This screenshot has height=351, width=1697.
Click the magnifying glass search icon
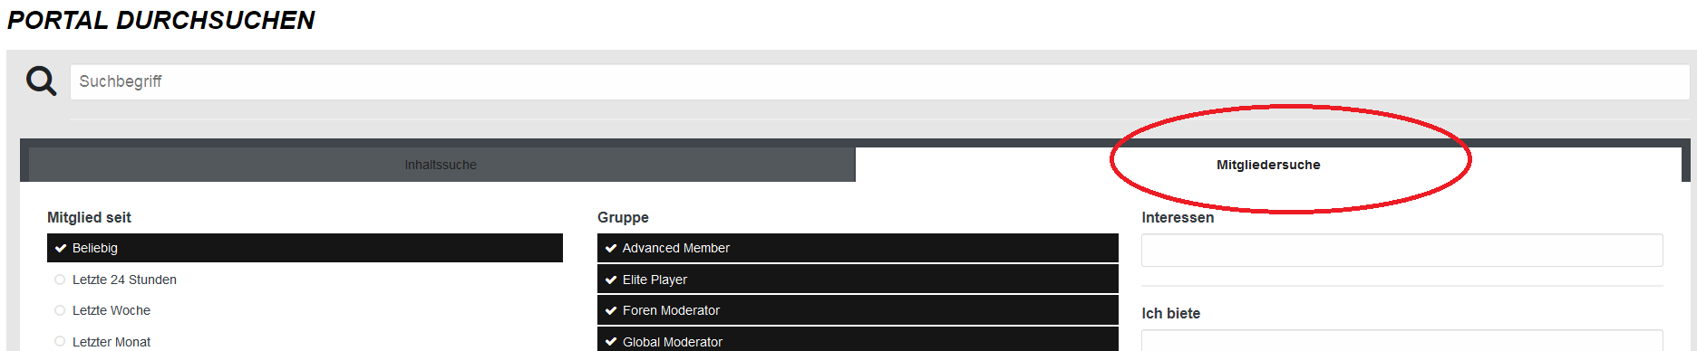[x=41, y=81]
